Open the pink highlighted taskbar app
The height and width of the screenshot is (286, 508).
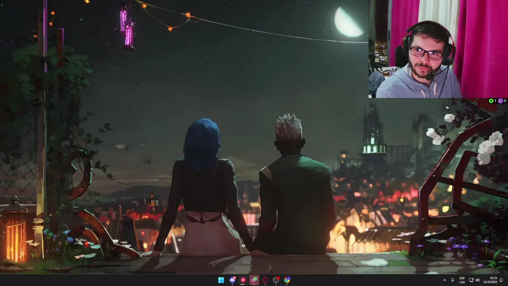click(254, 280)
